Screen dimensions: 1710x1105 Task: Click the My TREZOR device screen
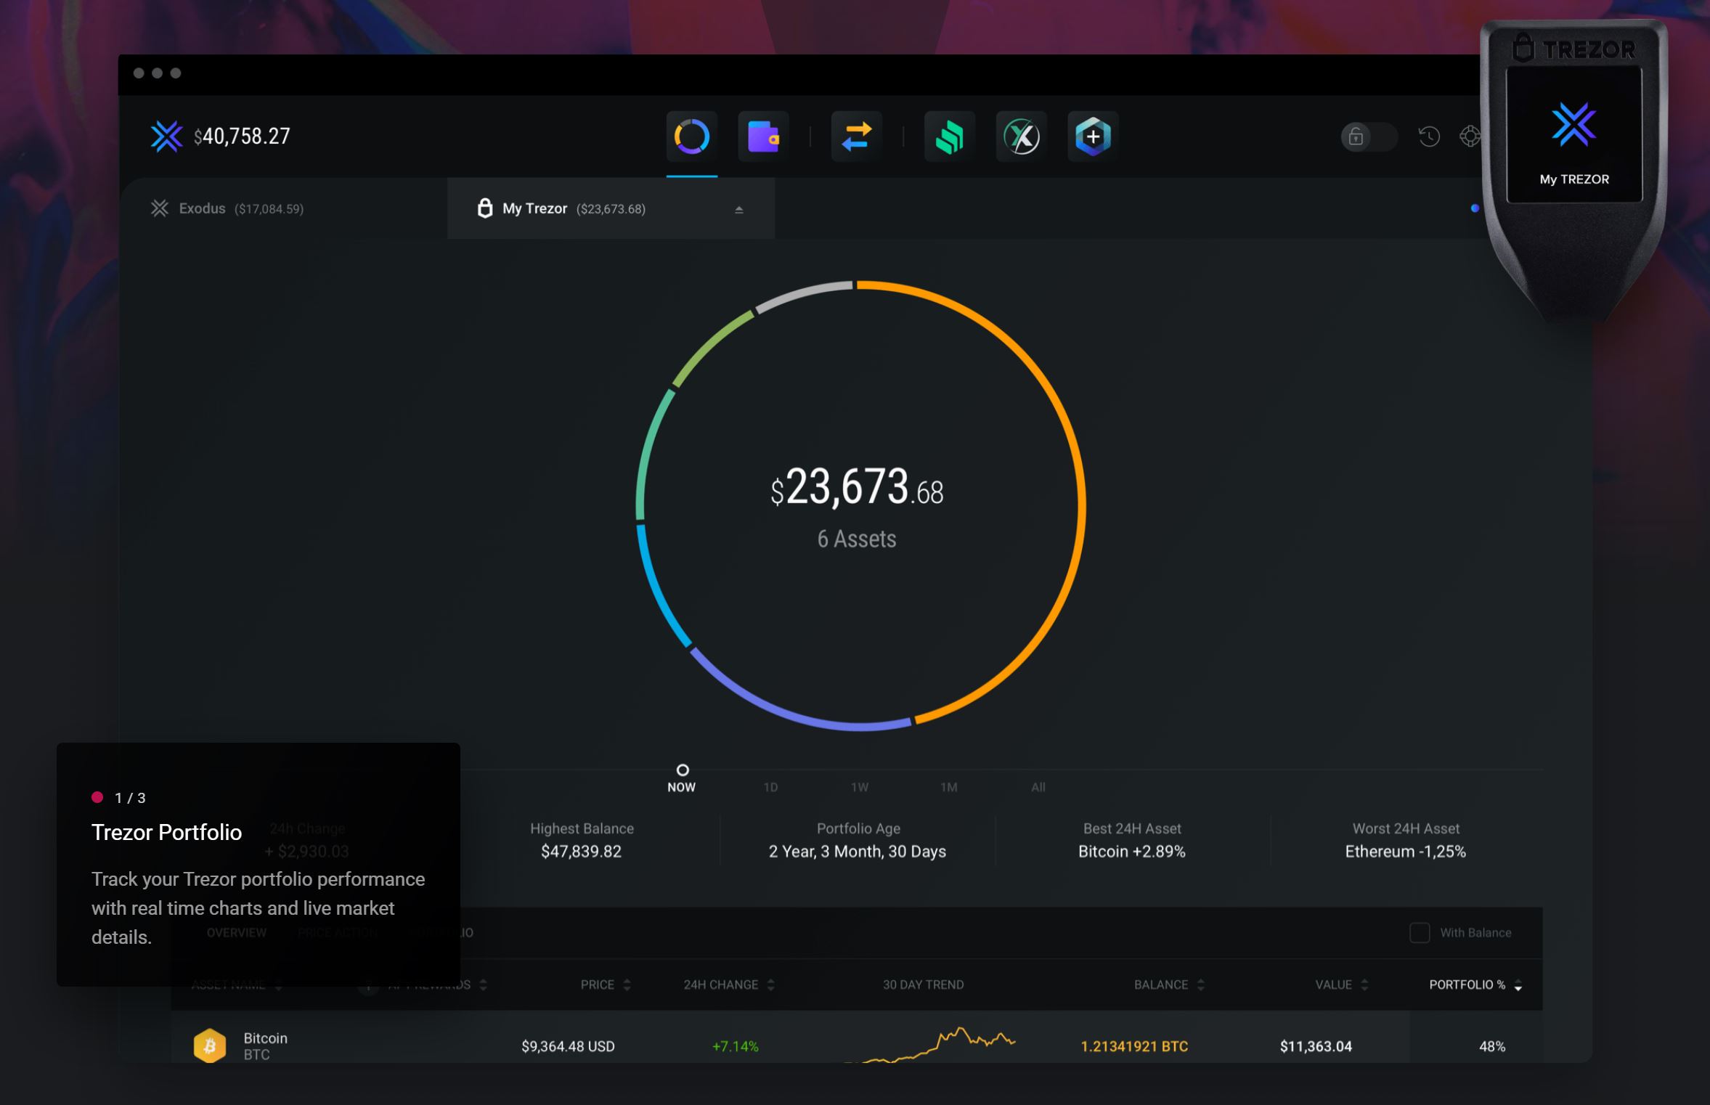1574,135
